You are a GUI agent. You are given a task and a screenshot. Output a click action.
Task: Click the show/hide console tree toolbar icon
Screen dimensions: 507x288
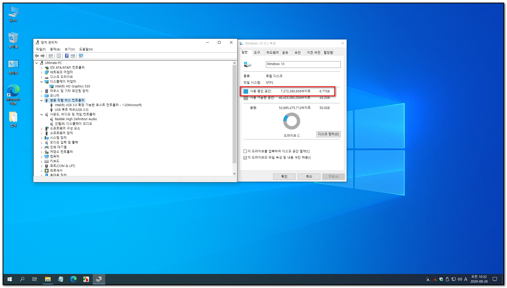pyautogui.click(x=51, y=56)
